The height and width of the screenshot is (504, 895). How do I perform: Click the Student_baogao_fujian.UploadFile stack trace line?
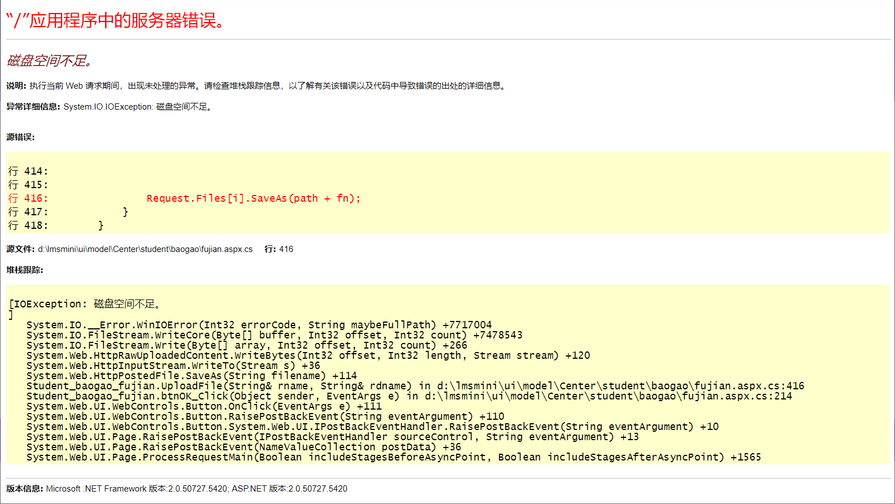pos(415,386)
